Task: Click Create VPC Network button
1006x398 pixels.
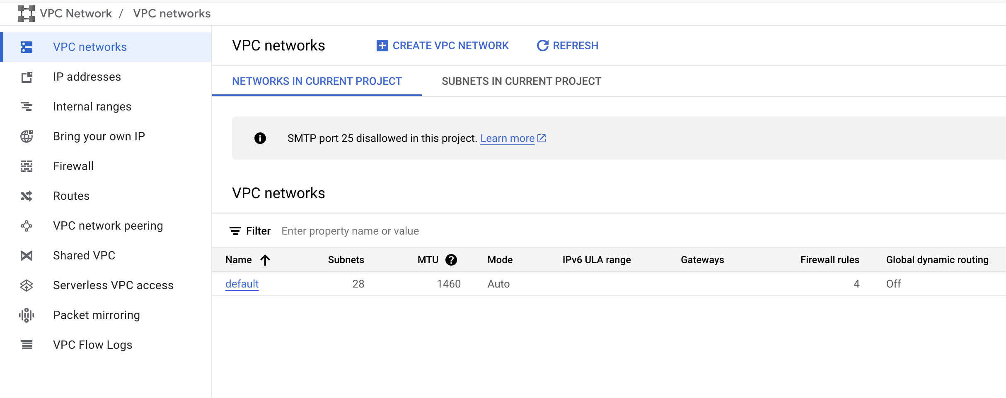Action: 443,46
